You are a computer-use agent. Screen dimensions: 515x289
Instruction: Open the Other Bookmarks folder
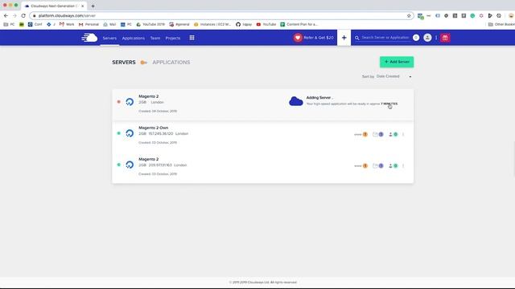(501, 24)
